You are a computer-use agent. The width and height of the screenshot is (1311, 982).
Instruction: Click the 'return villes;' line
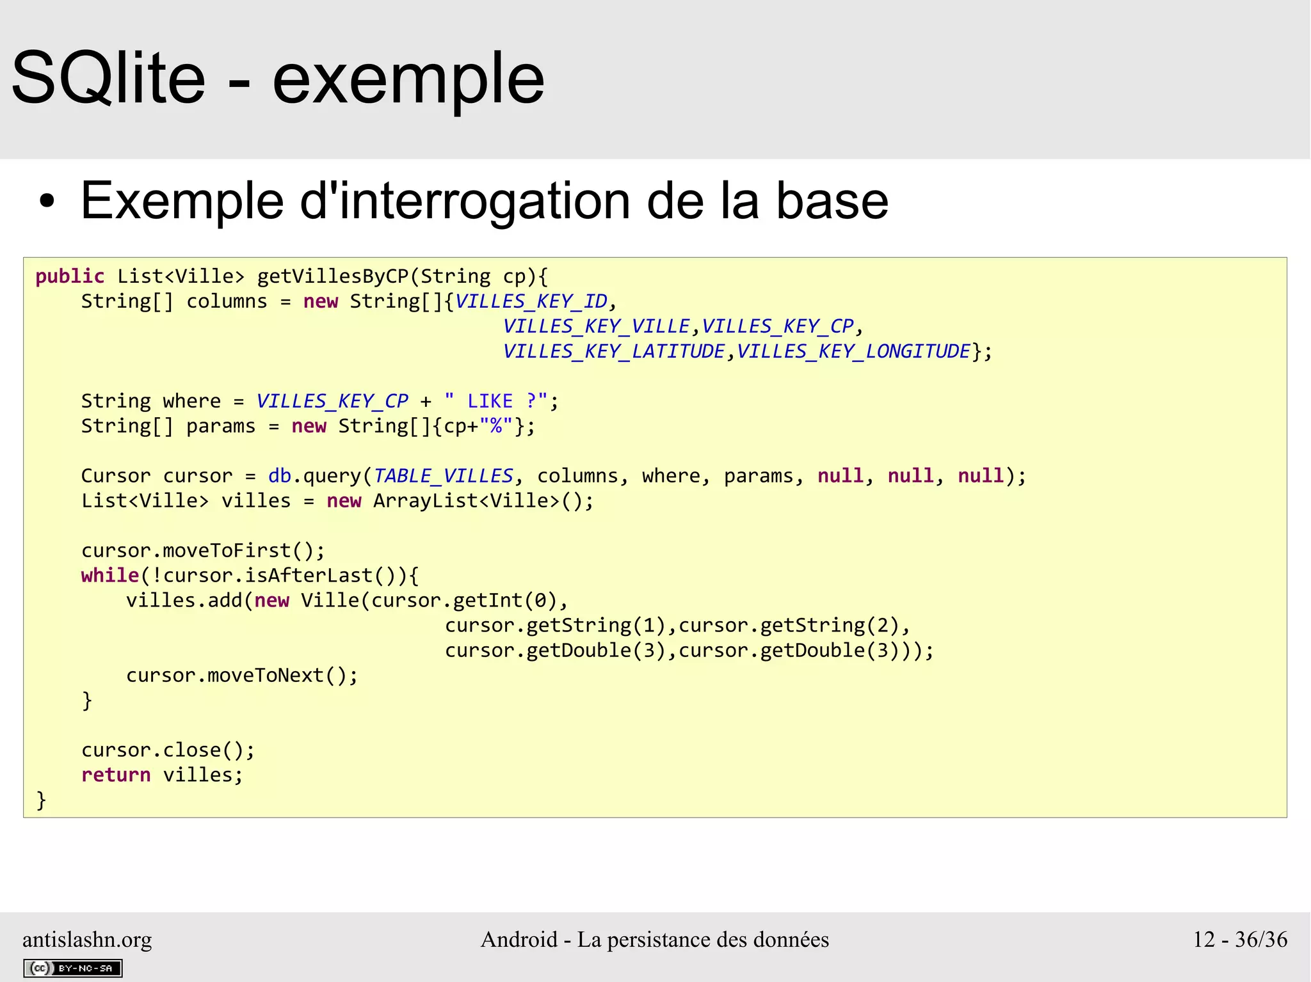163,775
